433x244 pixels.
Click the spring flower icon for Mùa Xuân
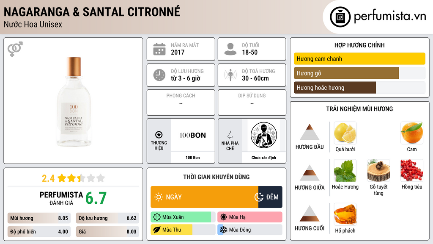(157, 217)
